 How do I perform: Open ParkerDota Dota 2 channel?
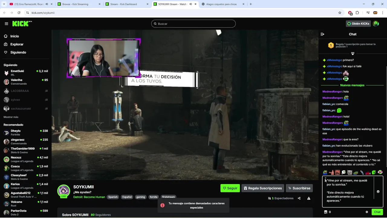pyautogui.click(x=26, y=213)
